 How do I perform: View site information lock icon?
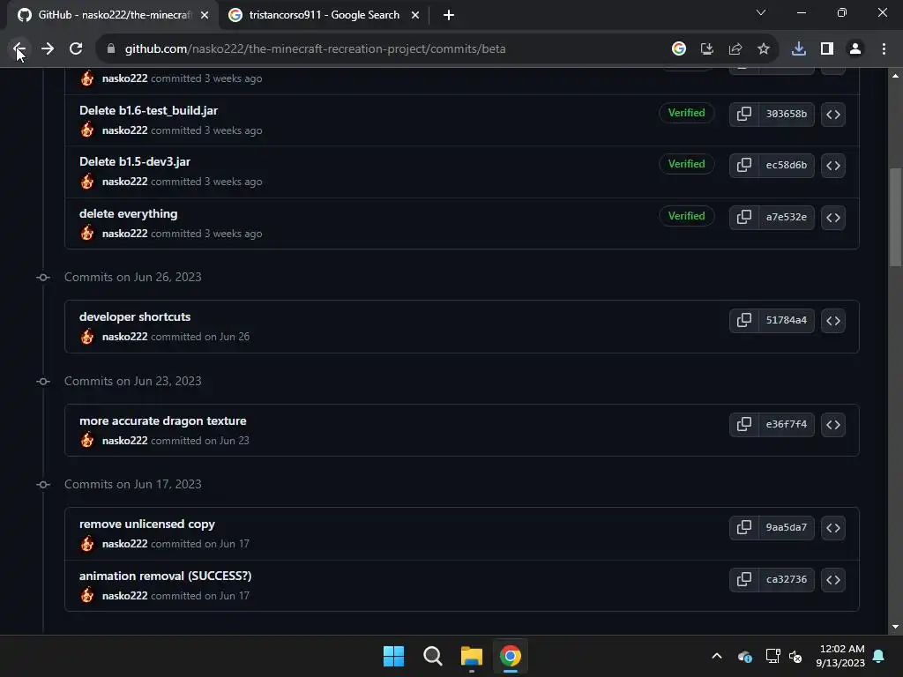(111, 49)
